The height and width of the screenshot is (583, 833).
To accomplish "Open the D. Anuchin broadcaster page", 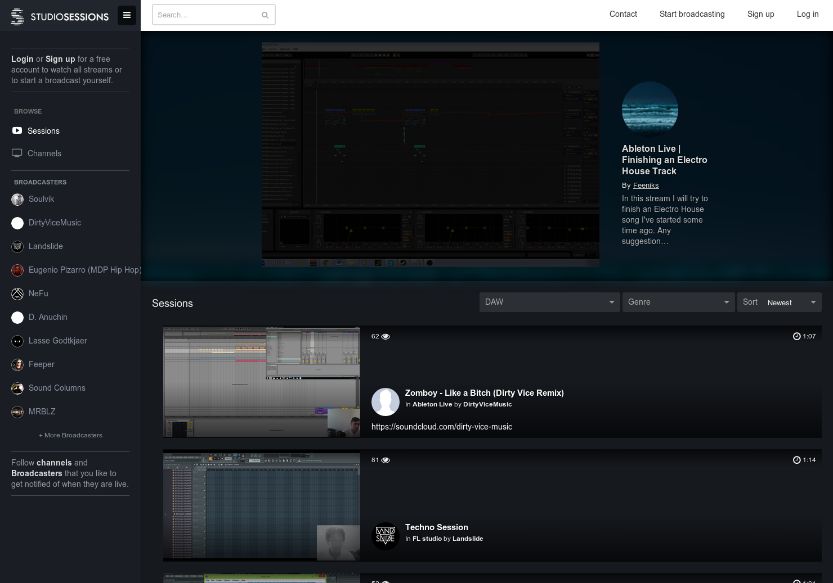I will click(x=48, y=317).
